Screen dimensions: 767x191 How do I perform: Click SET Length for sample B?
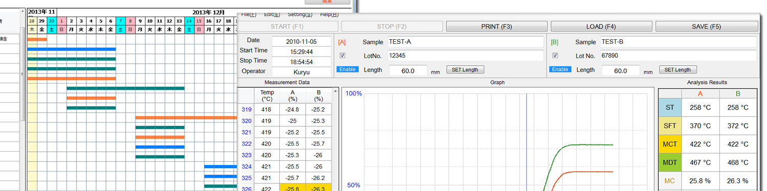point(678,70)
